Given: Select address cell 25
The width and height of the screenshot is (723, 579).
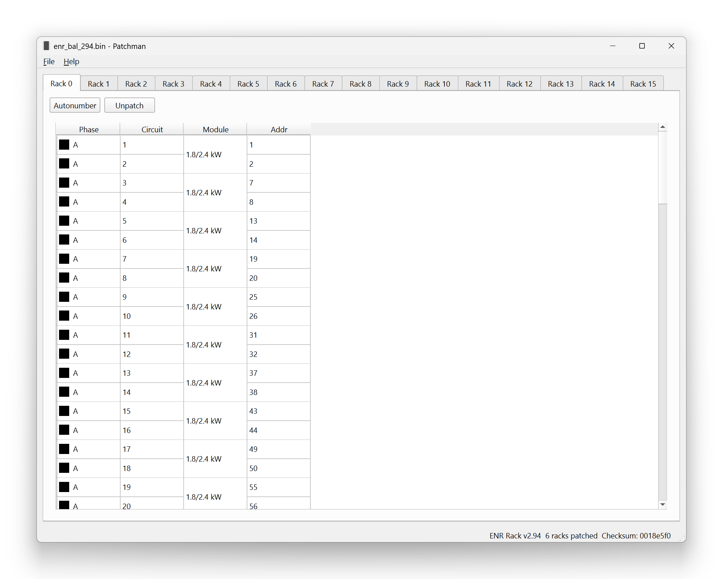Looking at the screenshot, I should pyautogui.click(x=279, y=297).
